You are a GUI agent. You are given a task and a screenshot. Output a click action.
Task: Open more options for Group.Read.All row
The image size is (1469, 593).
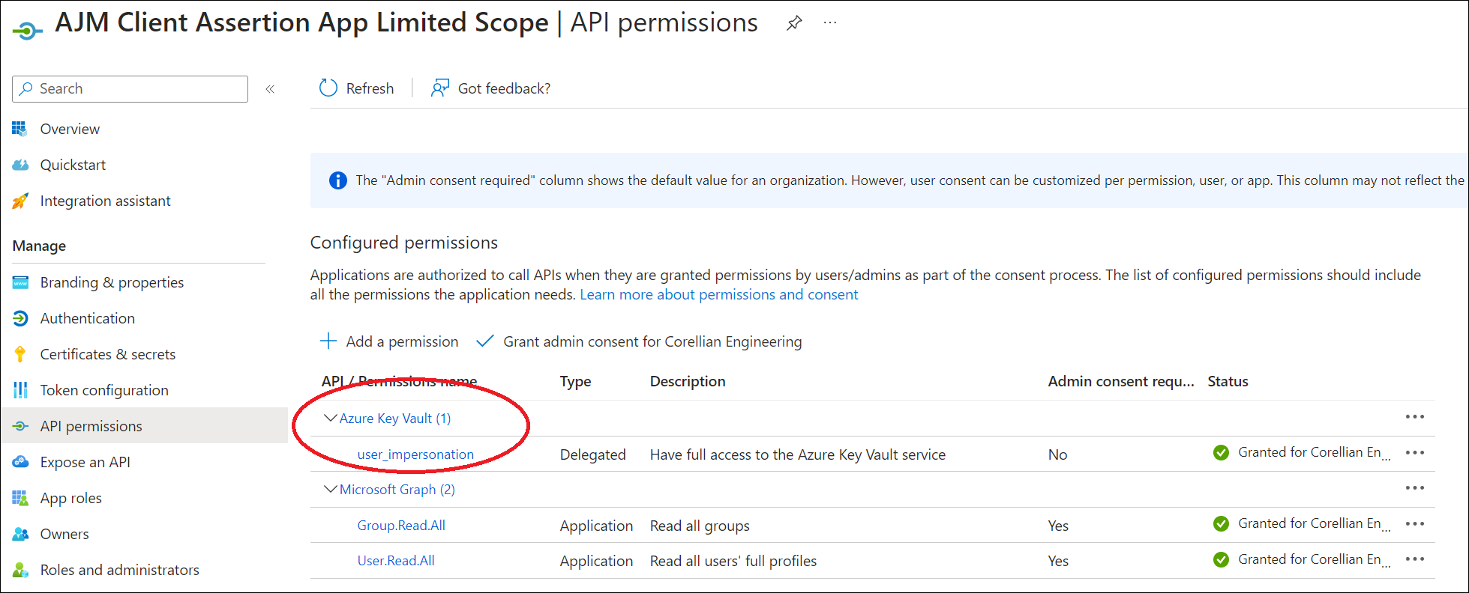1414,524
